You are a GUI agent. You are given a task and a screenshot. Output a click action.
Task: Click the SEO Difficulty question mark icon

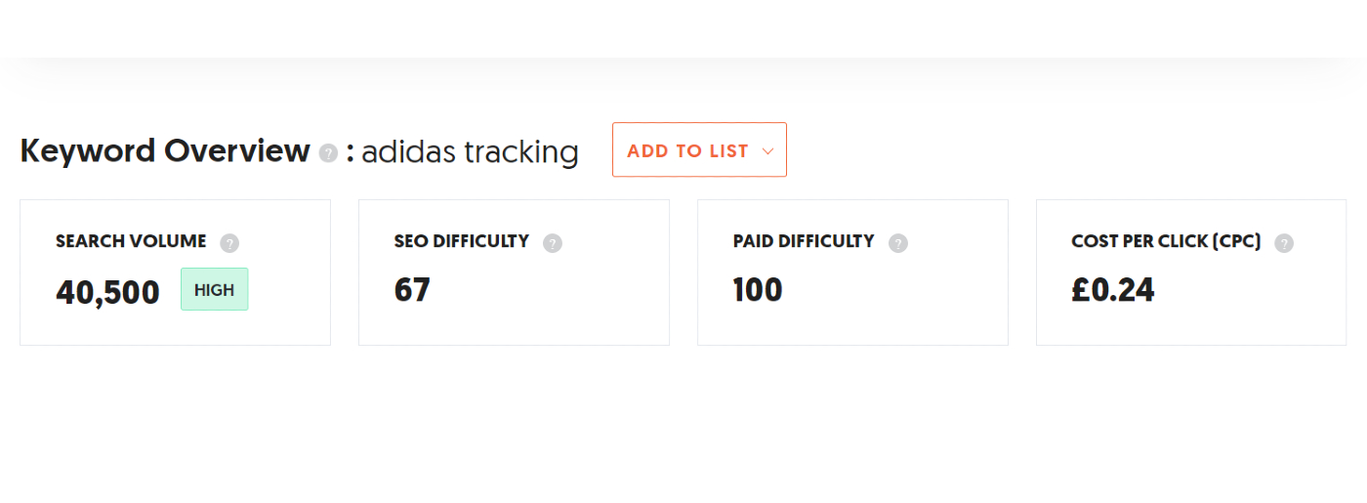tap(553, 243)
